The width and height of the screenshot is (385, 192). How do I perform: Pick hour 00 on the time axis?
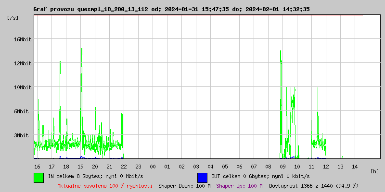click(x=153, y=166)
